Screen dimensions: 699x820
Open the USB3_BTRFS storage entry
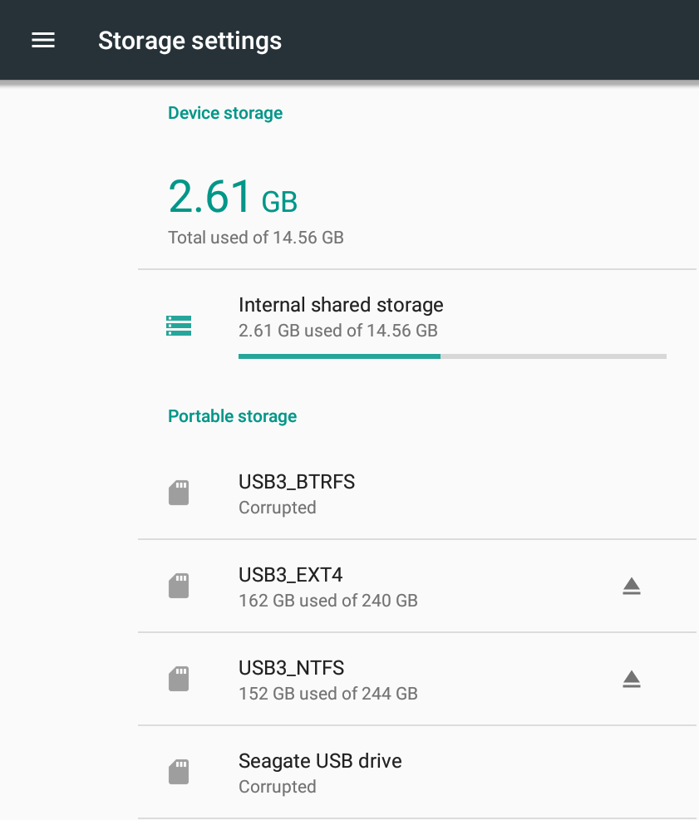pyautogui.click(x=417, y=493)
